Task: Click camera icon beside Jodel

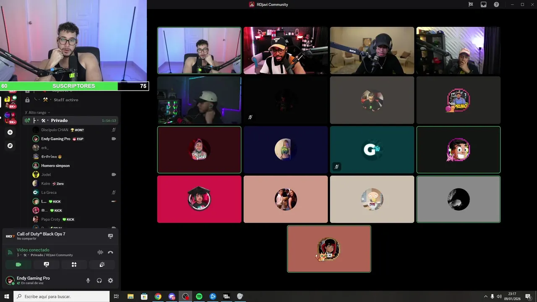Action: click(x=114, y=174)
